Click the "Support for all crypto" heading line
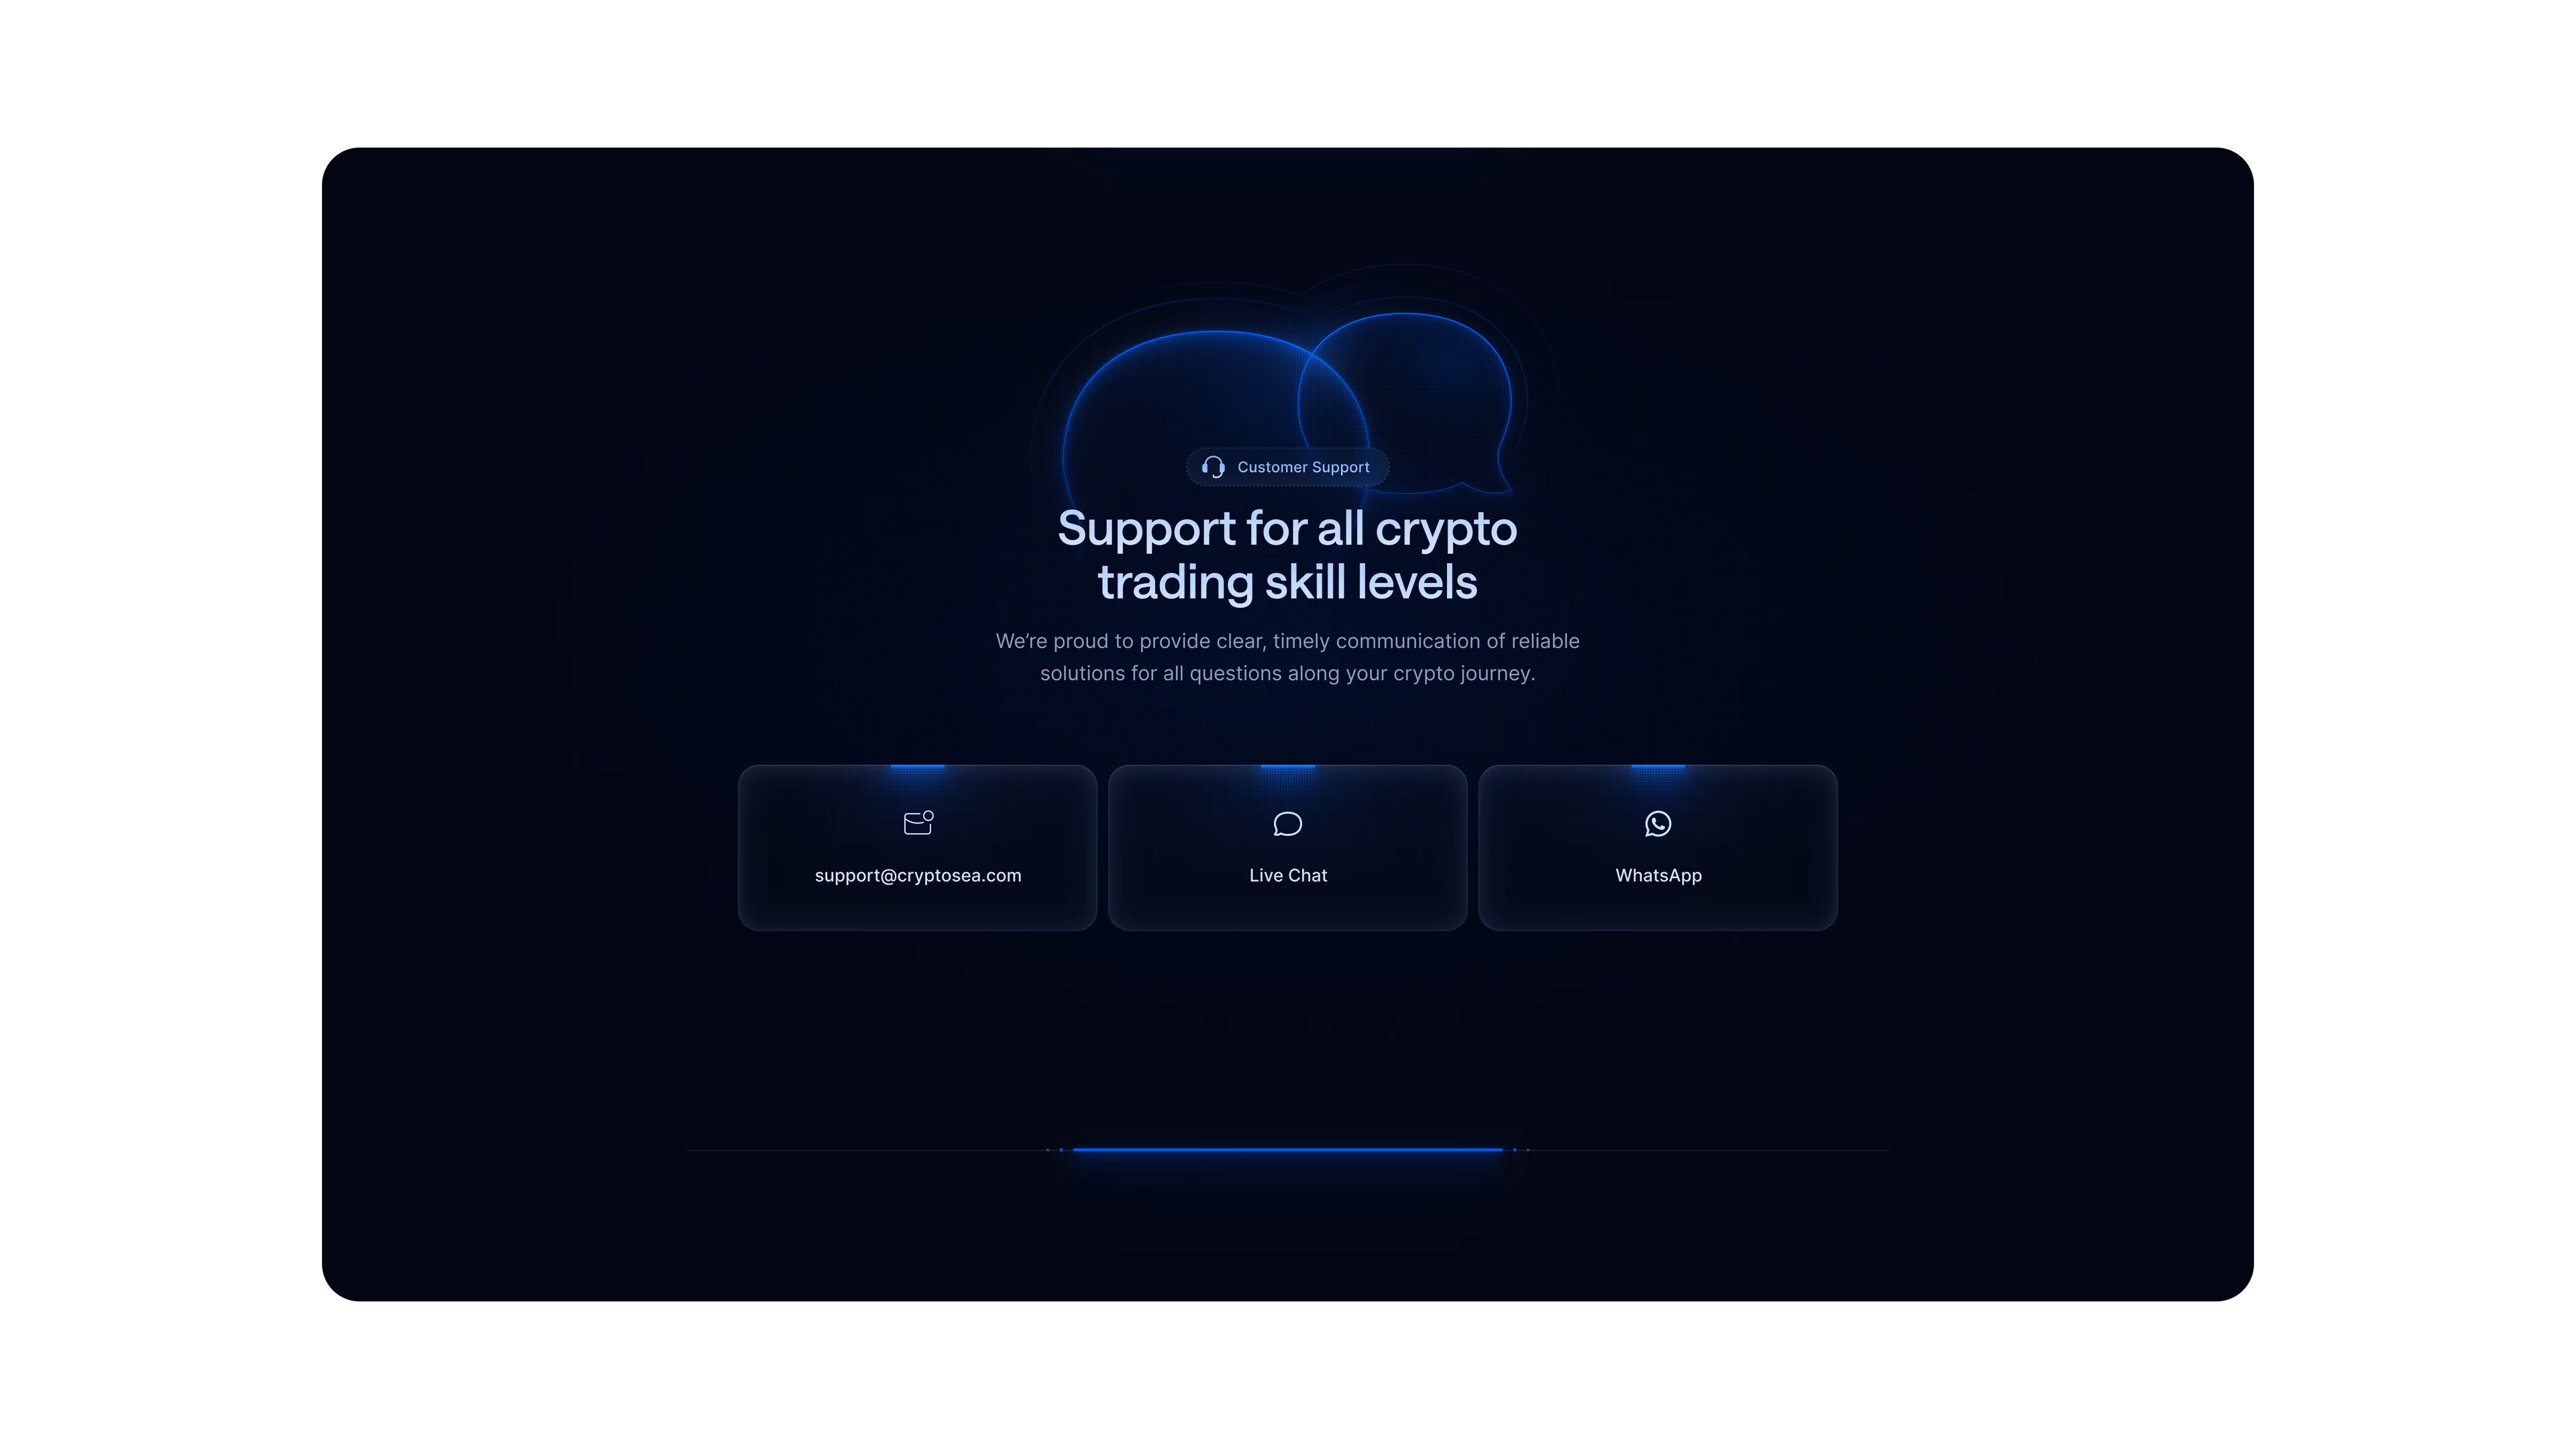The image size is (2576, 1449). [x=1288, y=528]
